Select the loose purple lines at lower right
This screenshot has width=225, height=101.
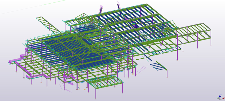click(x=141, y=68)
